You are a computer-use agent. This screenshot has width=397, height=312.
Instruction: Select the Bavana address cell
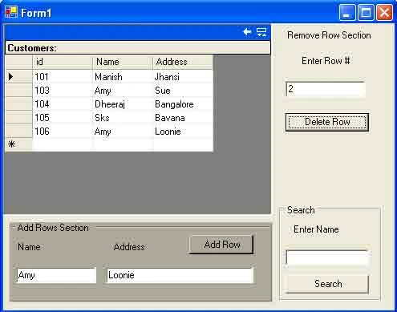[183, 118]
